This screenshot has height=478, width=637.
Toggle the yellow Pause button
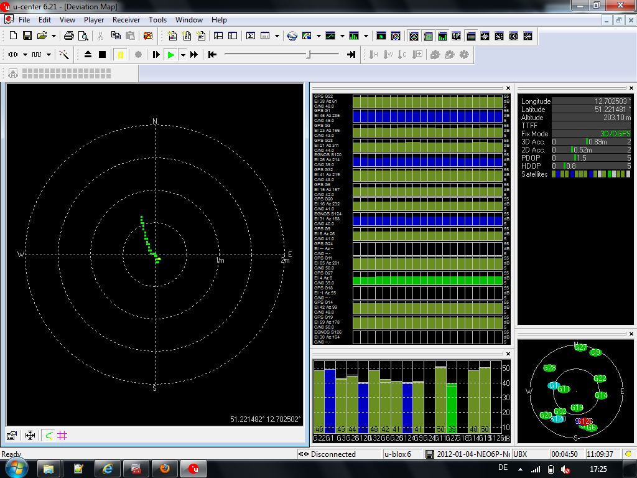coord(121,55)
